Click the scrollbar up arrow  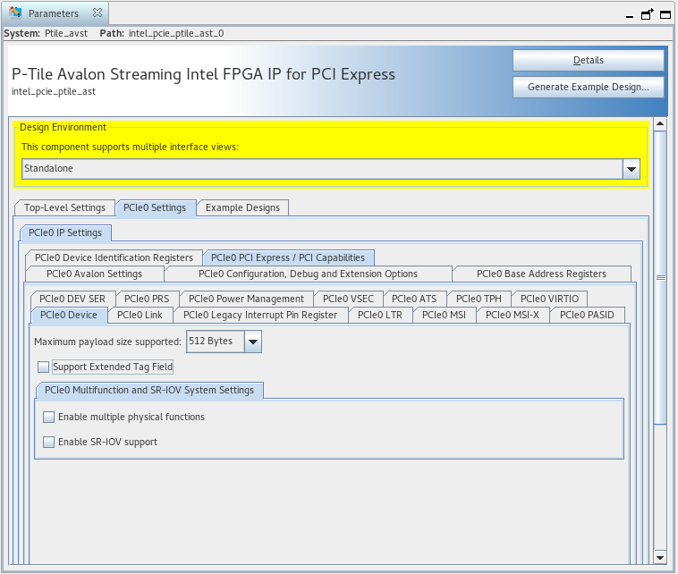[660, 124]
